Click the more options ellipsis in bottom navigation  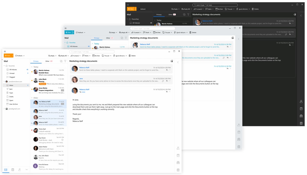pyautogui.click(x=27, y=170)
